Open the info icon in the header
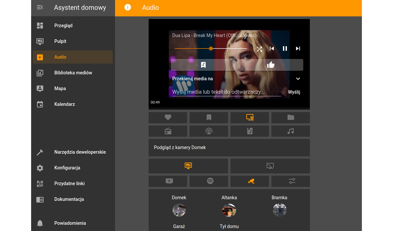Viewport: 393px width, 231px height. [x=128, y=7]
